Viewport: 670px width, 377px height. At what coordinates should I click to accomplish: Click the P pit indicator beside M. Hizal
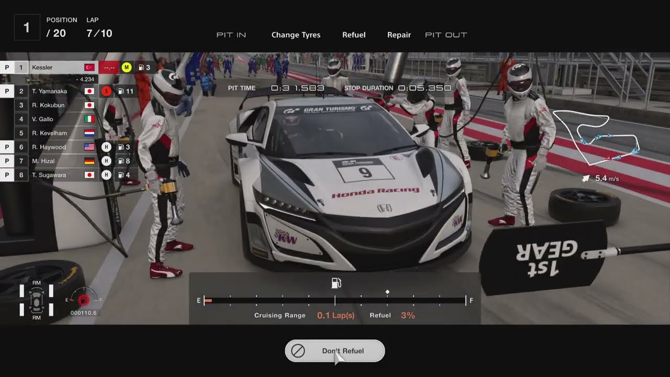click(7, 161)
